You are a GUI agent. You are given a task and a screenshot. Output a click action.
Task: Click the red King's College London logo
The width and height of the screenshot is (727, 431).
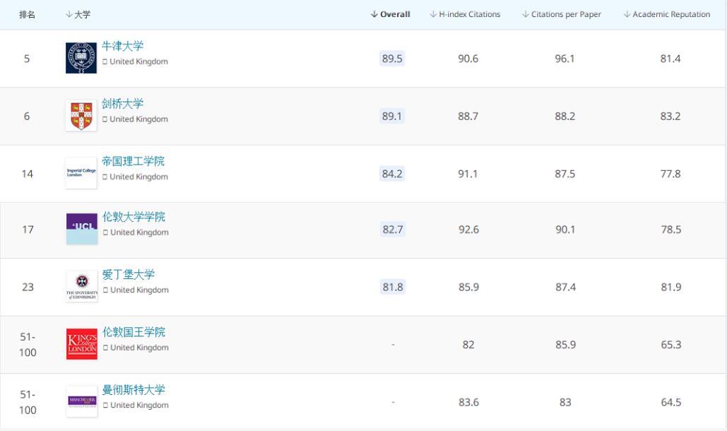tap(81, 344)
